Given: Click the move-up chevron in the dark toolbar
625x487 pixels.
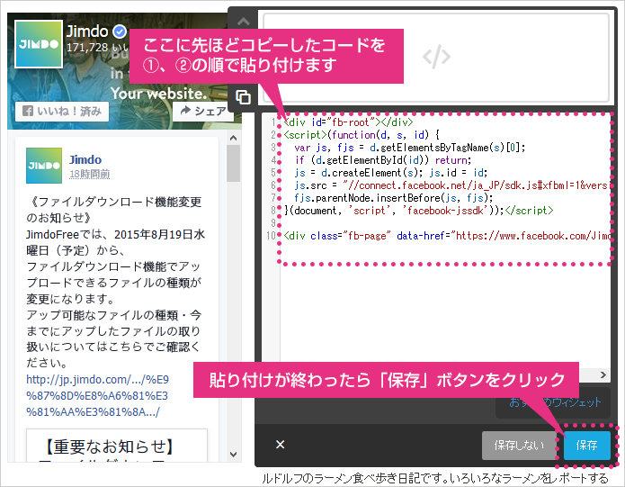Looking at the screenshot, I should (x=243, y=22).
